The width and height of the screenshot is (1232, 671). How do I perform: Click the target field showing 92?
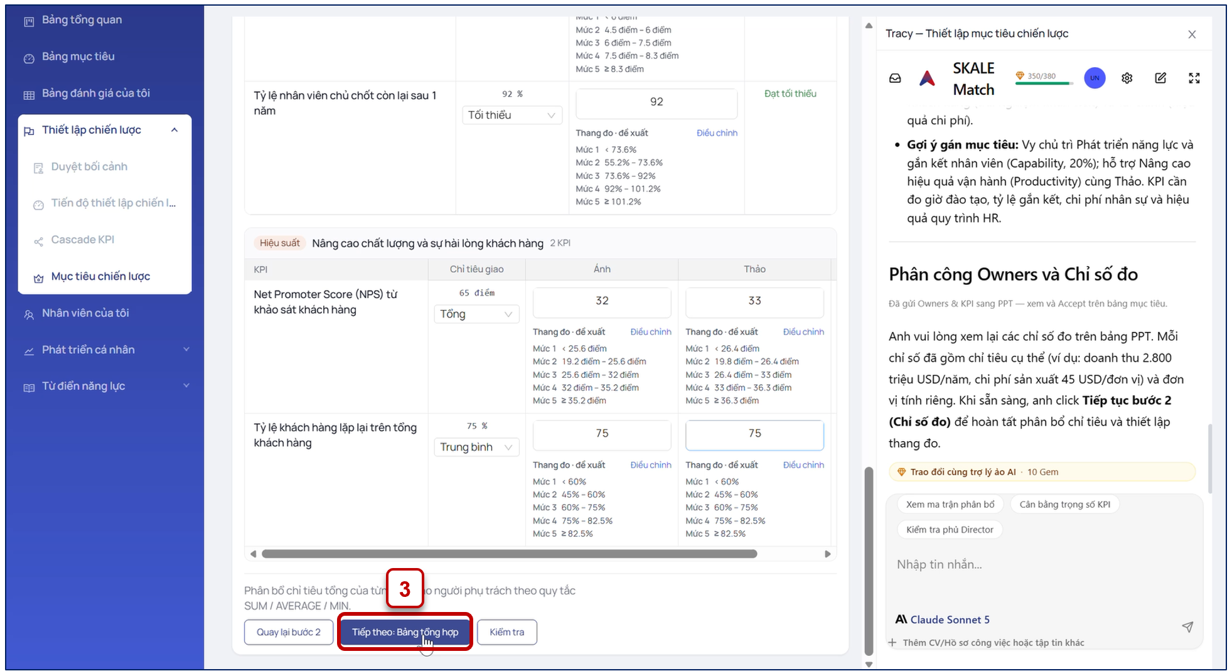coord(656,102)
